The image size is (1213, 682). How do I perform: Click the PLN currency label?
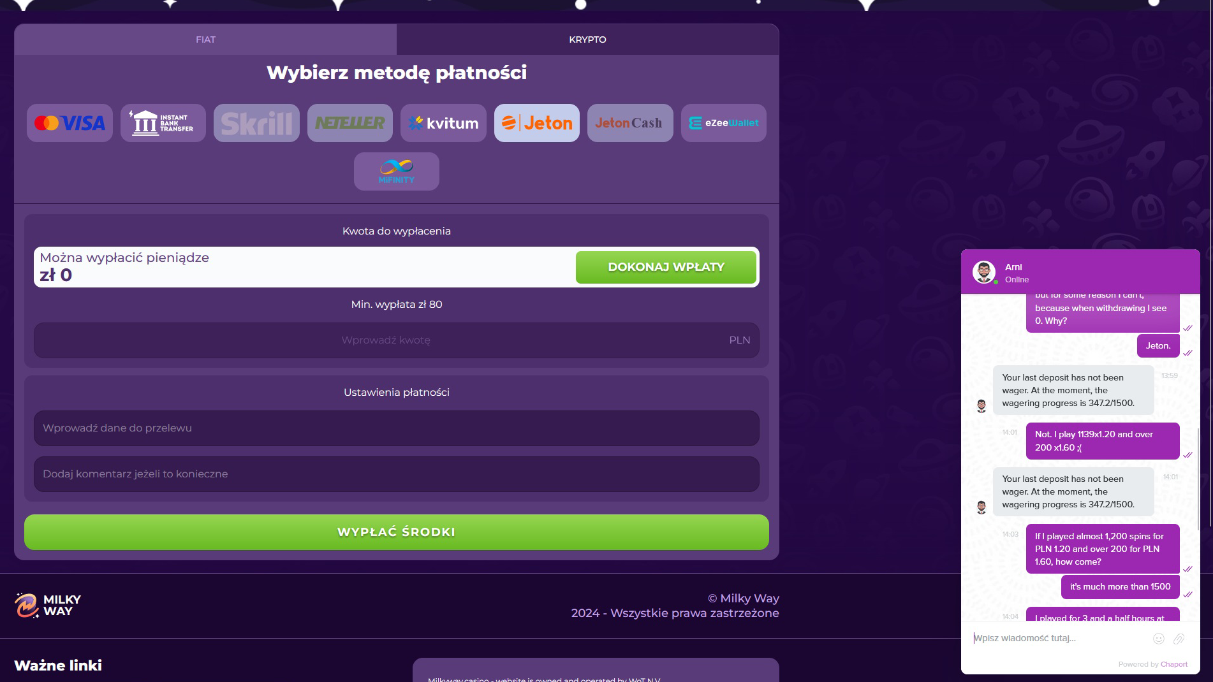click(740, 340)
